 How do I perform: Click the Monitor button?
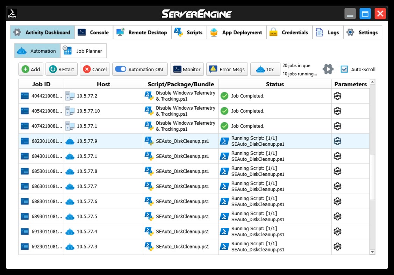187,69
